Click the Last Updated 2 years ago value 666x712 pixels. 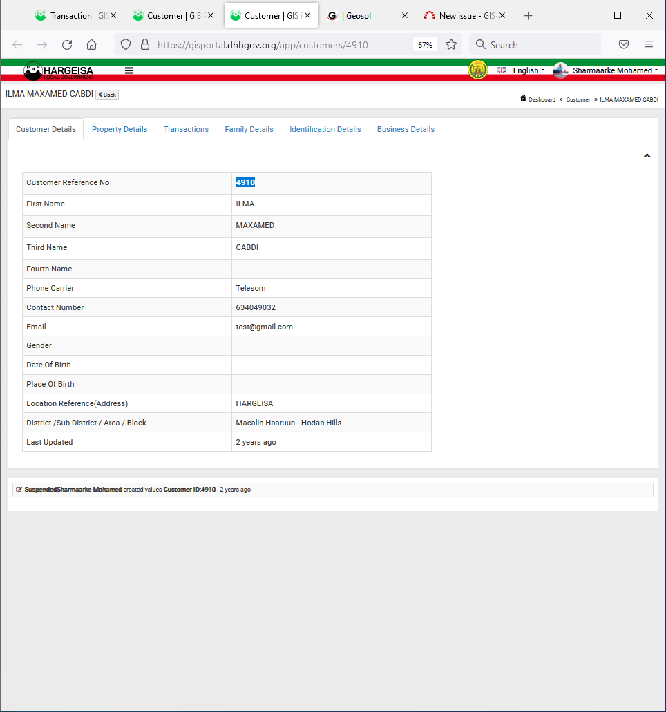256,442
